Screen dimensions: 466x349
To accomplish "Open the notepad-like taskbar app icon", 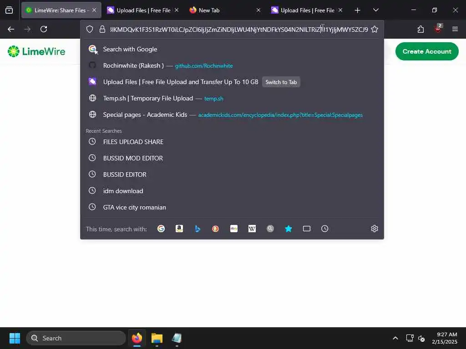I will coord(177,338).
